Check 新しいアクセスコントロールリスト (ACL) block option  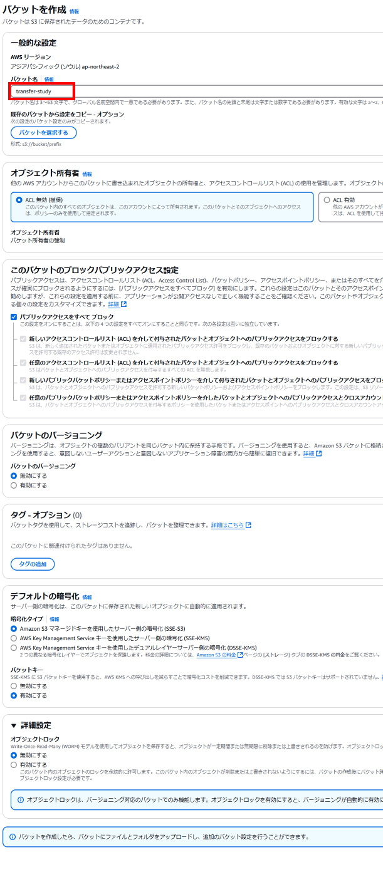pos(23,338)
